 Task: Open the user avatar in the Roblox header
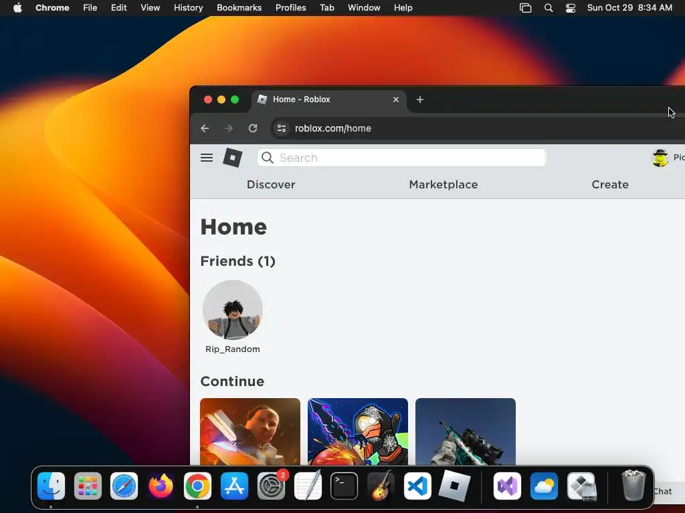tap(660, 158)
